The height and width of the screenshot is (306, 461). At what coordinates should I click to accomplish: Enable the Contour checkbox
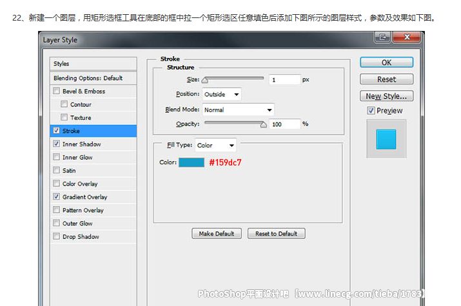pos(64,104)
